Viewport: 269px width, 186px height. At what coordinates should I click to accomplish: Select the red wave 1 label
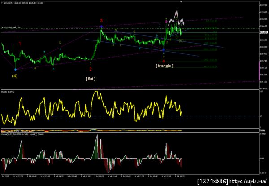pos(20,44)
